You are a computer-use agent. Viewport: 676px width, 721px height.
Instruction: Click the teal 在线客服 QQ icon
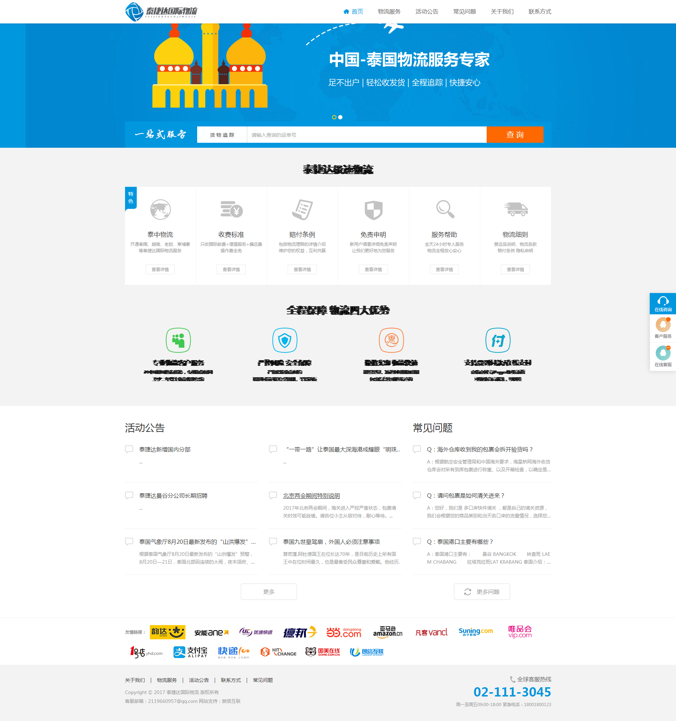pos(663,353)
